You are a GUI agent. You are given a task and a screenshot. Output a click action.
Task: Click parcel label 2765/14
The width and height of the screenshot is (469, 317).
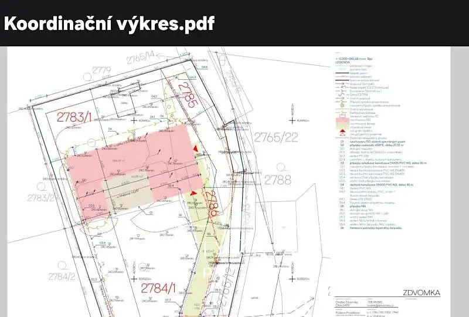coord(141,58)
